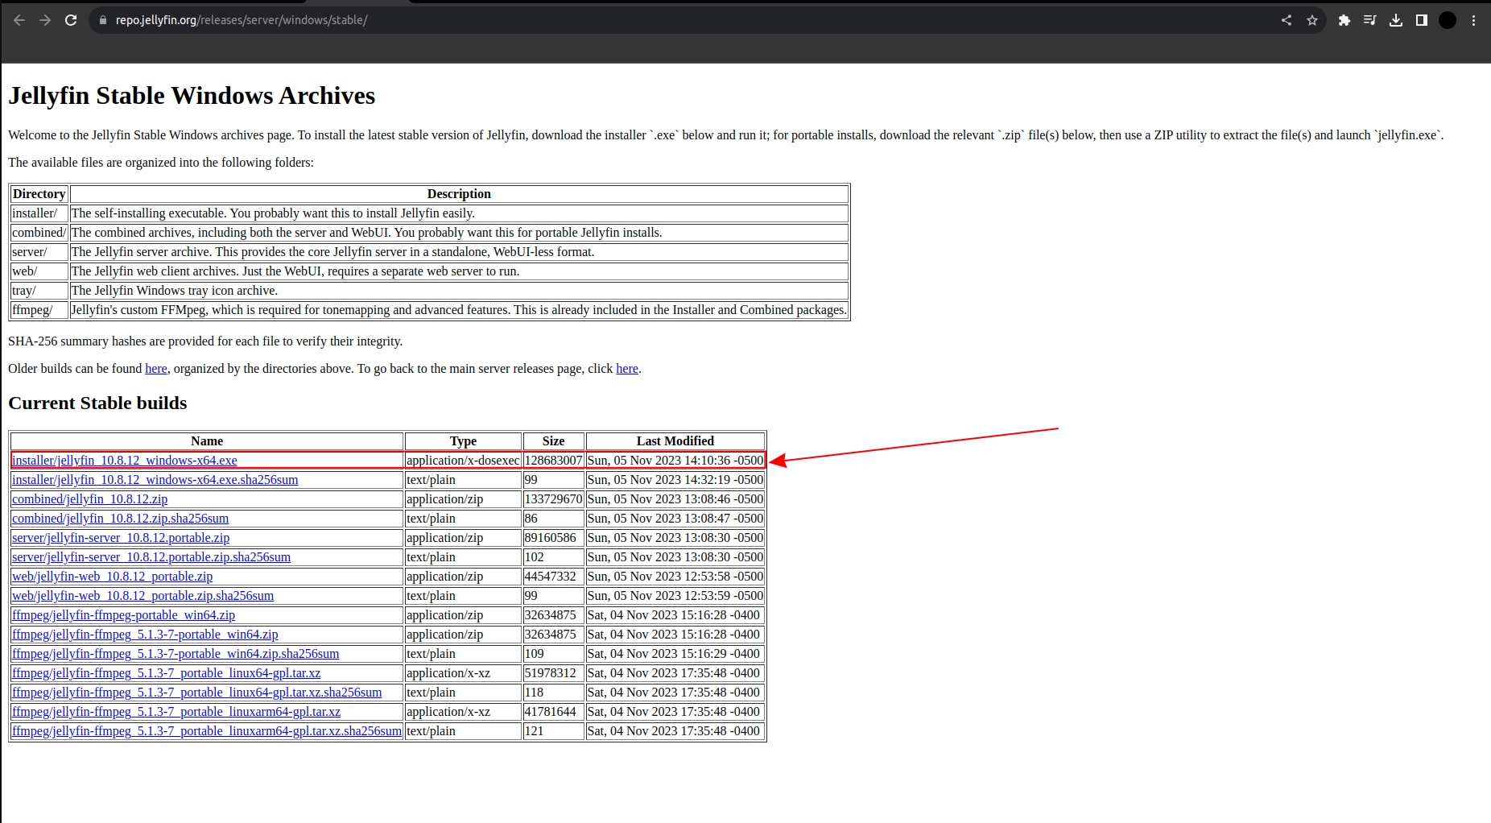
Task: Open the jellyfin-web portable.zip.sha256sum link
Action: pos(142,596)
